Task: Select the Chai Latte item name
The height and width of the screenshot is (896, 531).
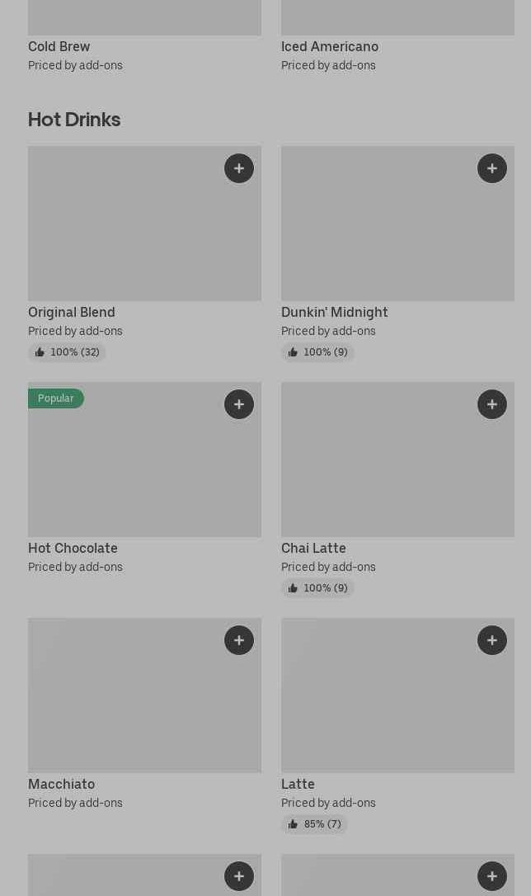Action: coord(313,549)
